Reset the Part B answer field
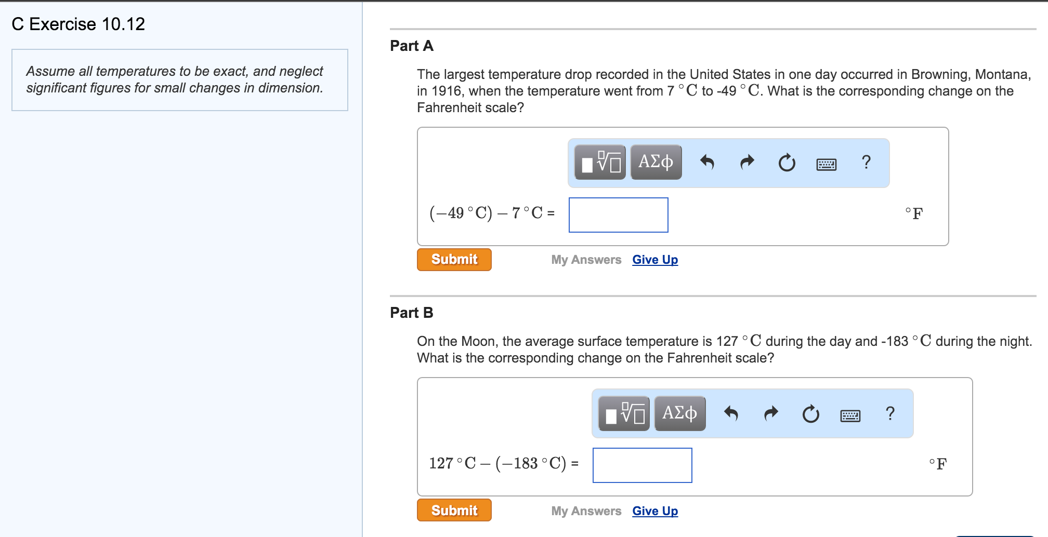The height and width of the screenshot is (537, 1048). point(811,413)
